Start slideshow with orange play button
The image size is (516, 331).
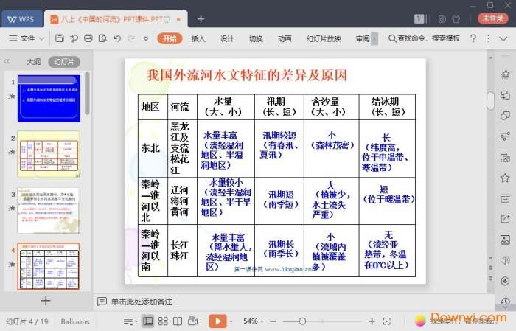217,321
